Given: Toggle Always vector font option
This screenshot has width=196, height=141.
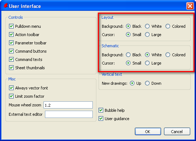Looking at the screenshot, I should (x=11, y=88).
